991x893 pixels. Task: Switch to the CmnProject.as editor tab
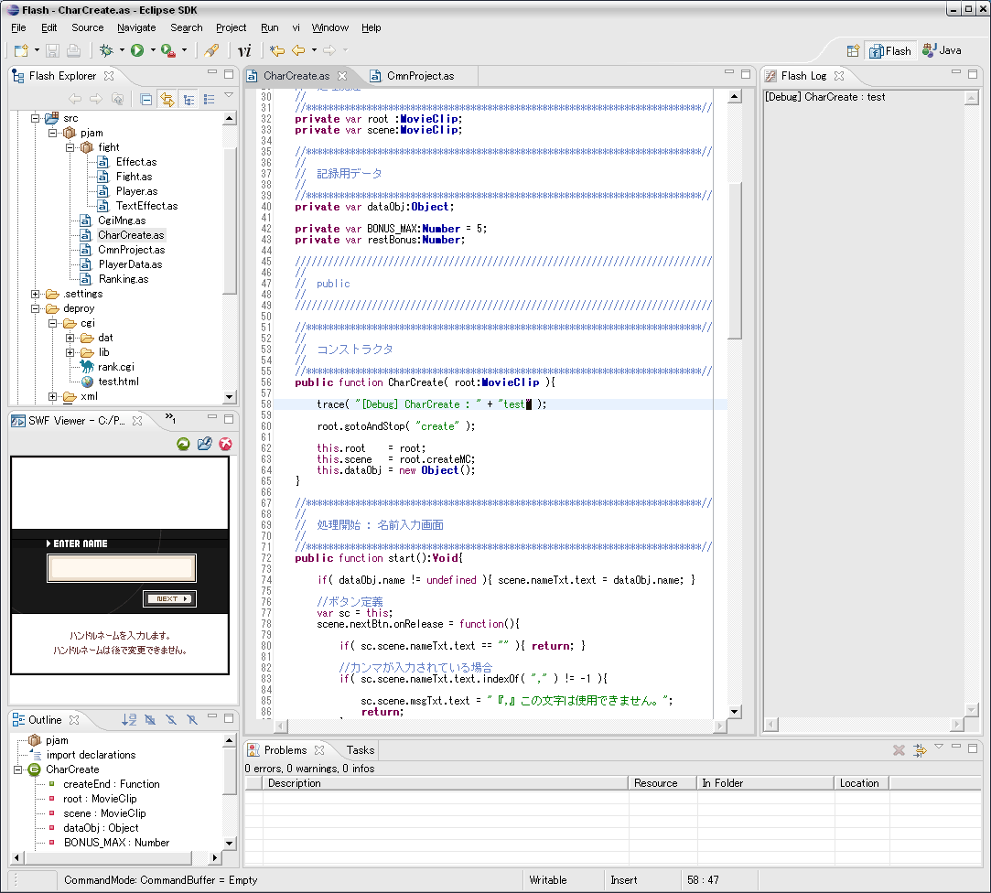pos(419,76)
